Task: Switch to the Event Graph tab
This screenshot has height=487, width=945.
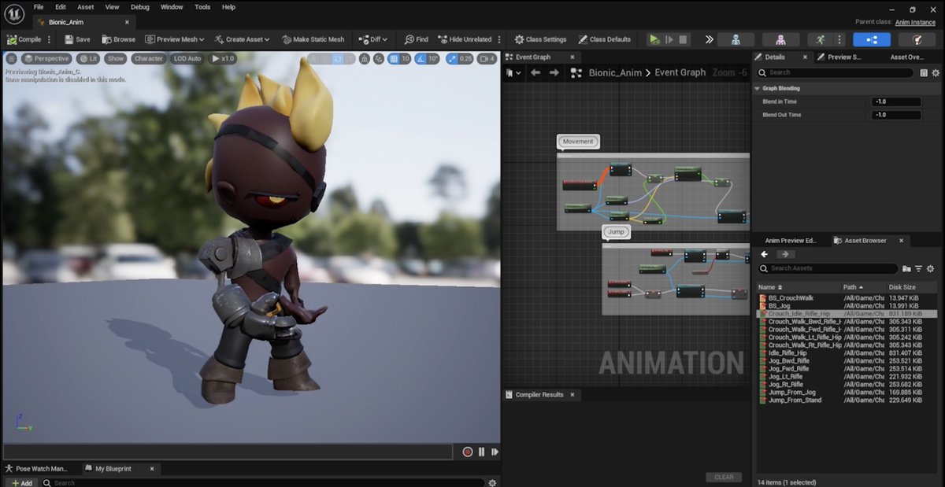Action: [535, 56]
